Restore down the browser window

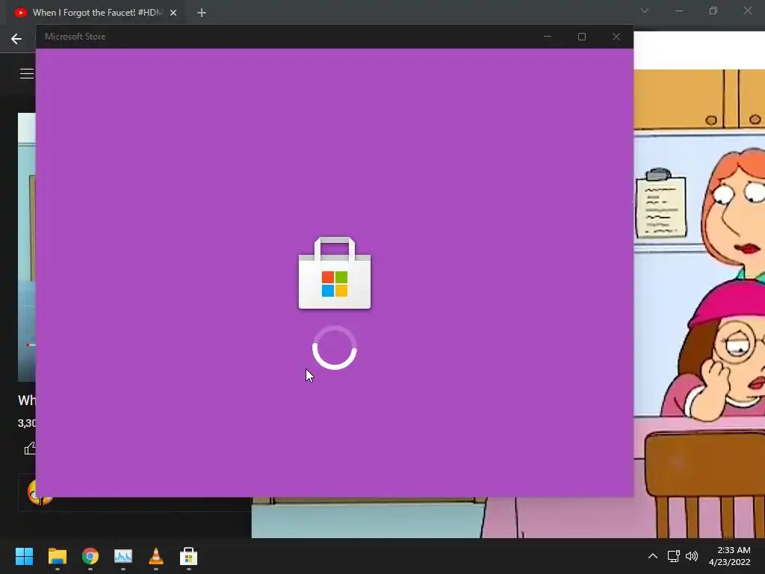tap(713, 10)
